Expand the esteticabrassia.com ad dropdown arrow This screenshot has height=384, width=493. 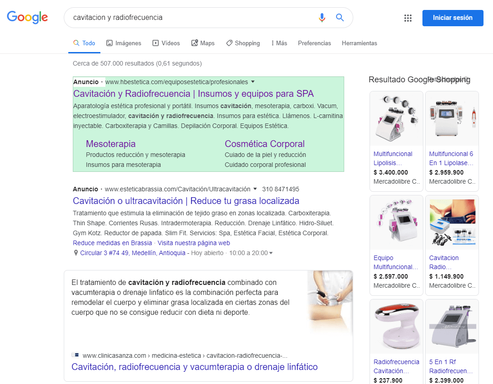click(x=255, y=189)
